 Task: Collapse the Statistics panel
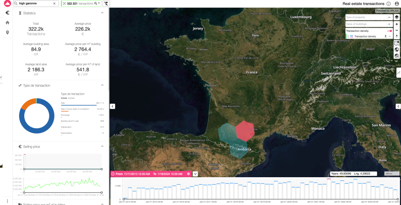(x=103, y=13)
